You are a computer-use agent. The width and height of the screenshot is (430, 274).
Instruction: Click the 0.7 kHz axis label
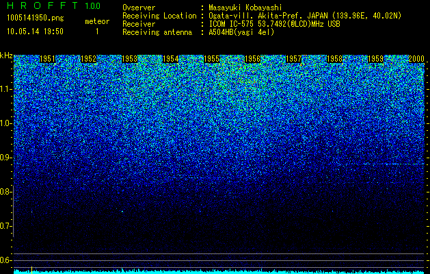click(5, 226)
